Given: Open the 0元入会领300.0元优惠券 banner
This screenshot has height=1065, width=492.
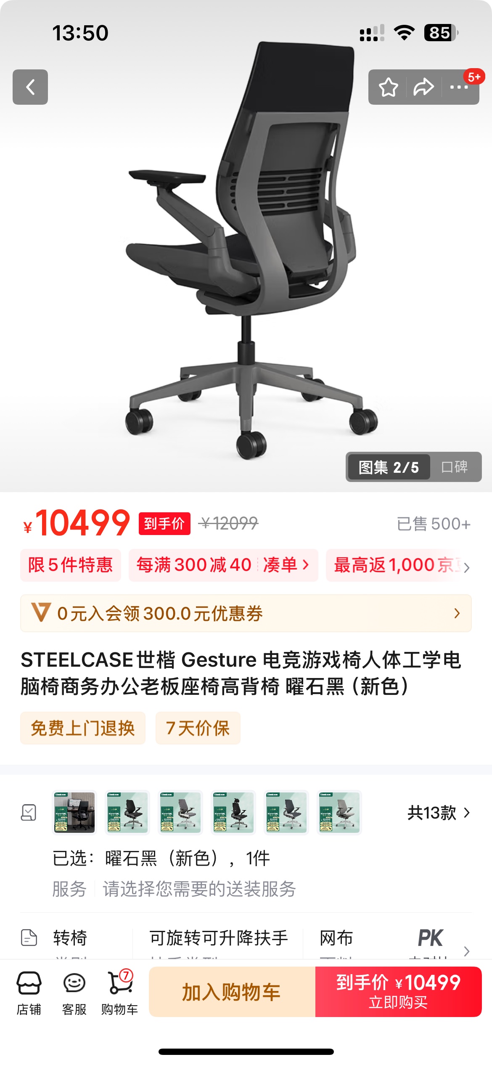Looking at the screenshot, I should pos(246,613).
